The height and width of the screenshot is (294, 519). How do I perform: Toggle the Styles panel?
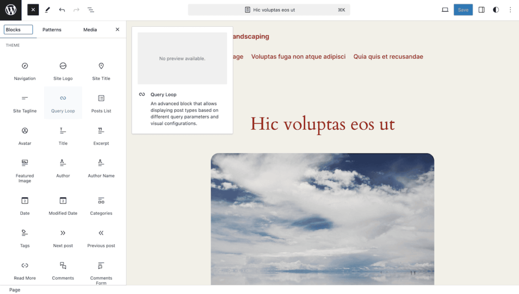(x=496, y=10)
